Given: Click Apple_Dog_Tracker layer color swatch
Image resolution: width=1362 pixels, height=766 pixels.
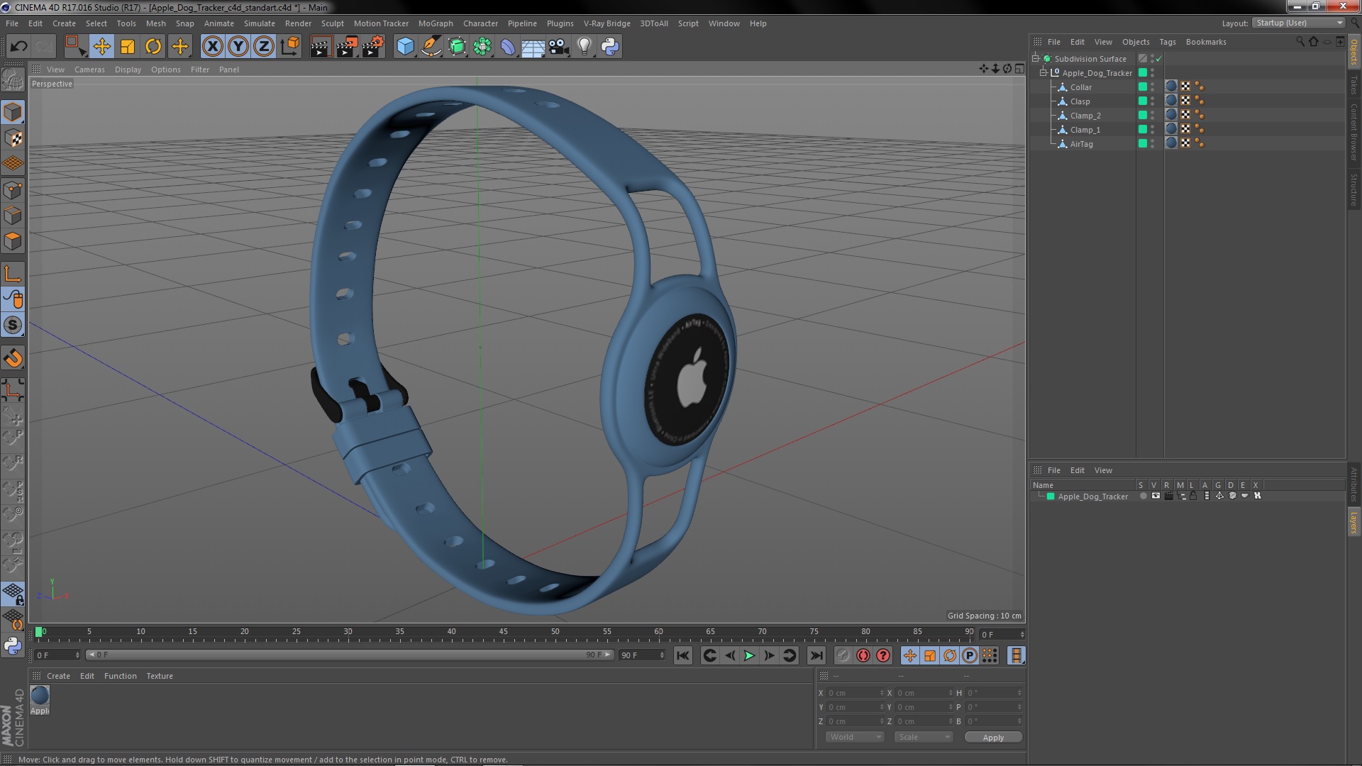Looking at the screenshot, I should (x=1051, y=496).
